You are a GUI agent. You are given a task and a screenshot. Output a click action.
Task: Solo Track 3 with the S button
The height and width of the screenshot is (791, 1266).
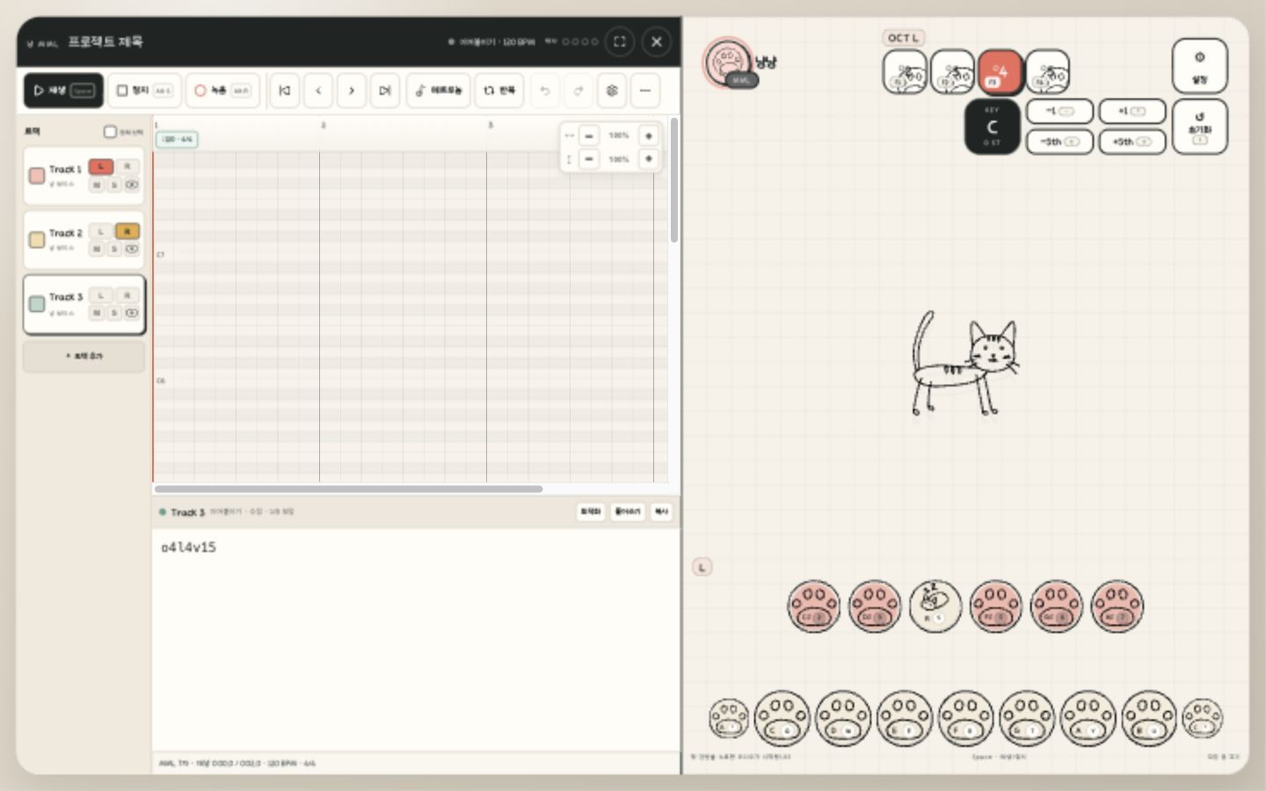[x=114, y=313]
